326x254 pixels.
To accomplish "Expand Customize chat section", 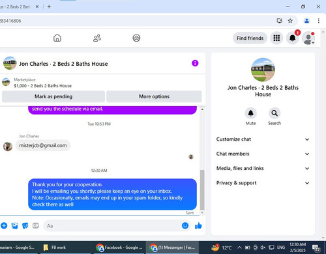I will (x=263, y=139).
